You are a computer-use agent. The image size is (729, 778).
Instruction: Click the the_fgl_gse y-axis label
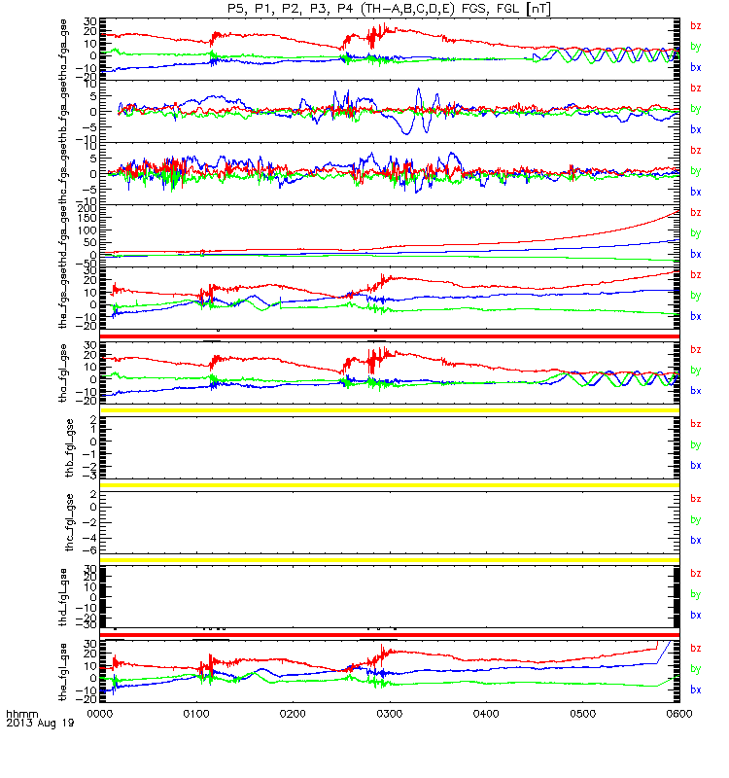[x=63, y=672]
